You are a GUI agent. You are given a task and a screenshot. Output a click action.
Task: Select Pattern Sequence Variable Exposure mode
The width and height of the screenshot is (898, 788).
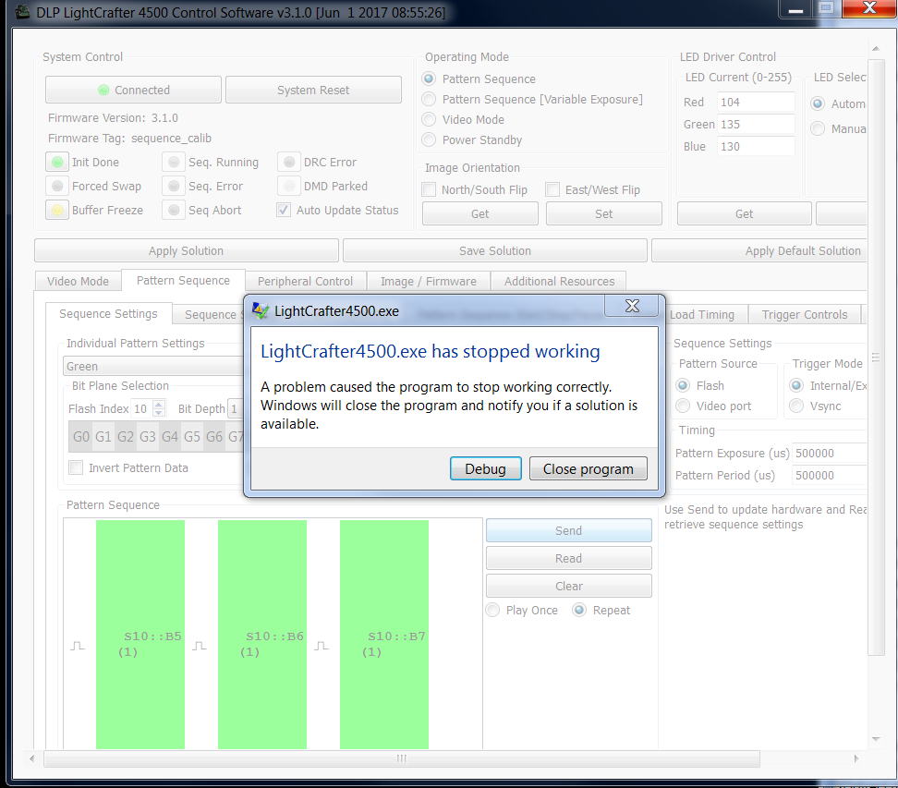(429, 99)
